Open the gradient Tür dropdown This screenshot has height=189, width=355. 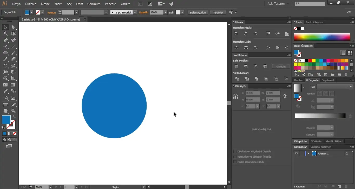[x=350, y=86]
